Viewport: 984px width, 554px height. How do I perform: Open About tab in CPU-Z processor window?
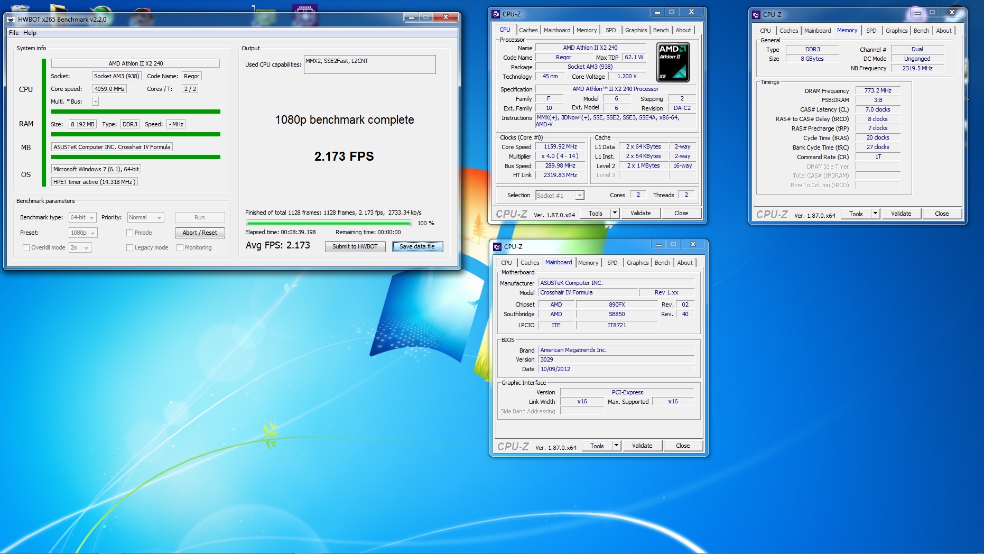click(683, 31)
